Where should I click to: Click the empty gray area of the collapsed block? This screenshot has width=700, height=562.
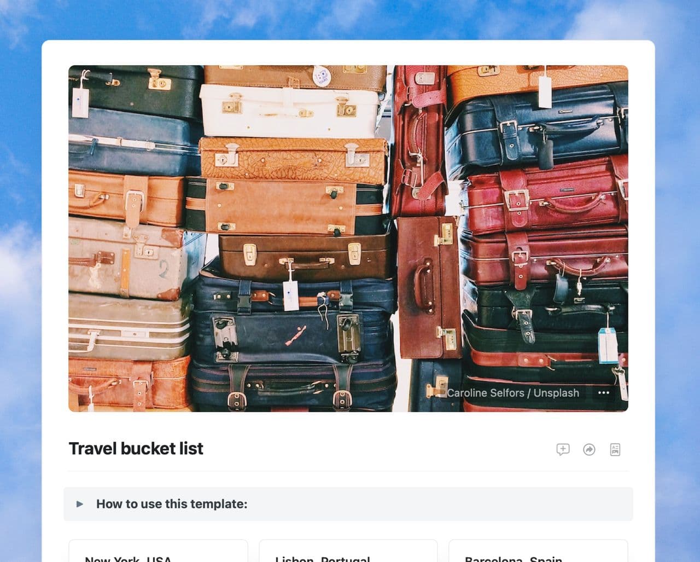coord(437,504)
